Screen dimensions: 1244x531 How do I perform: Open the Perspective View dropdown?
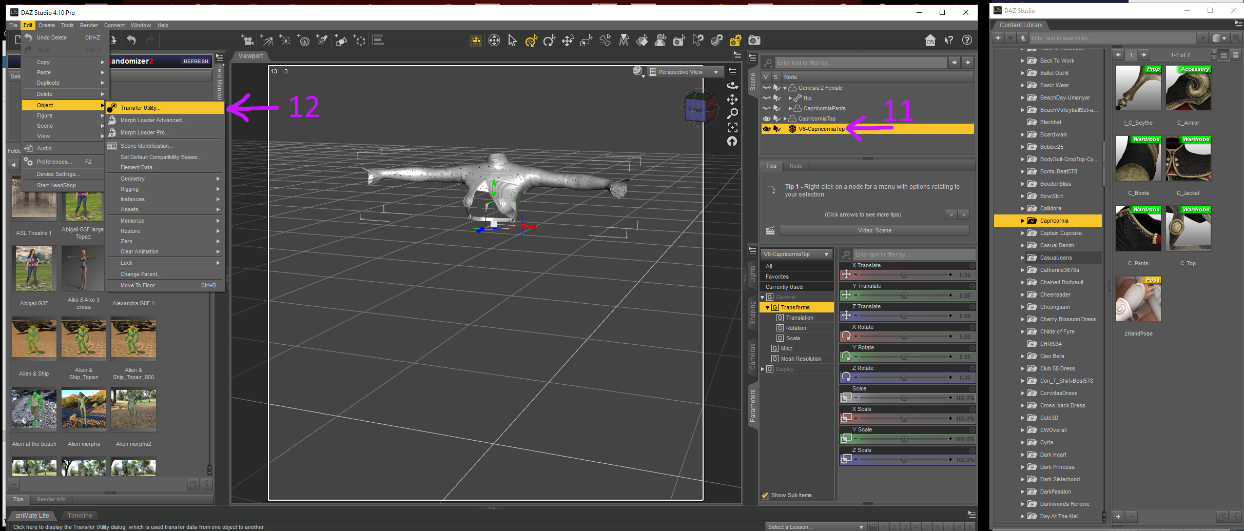[x=685, y=72]
